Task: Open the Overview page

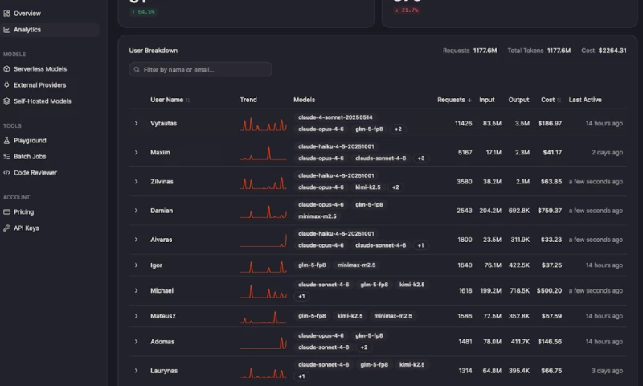Action: click(x=27, y=14)
